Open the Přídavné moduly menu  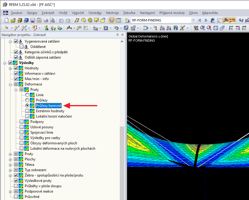(172, 13)
